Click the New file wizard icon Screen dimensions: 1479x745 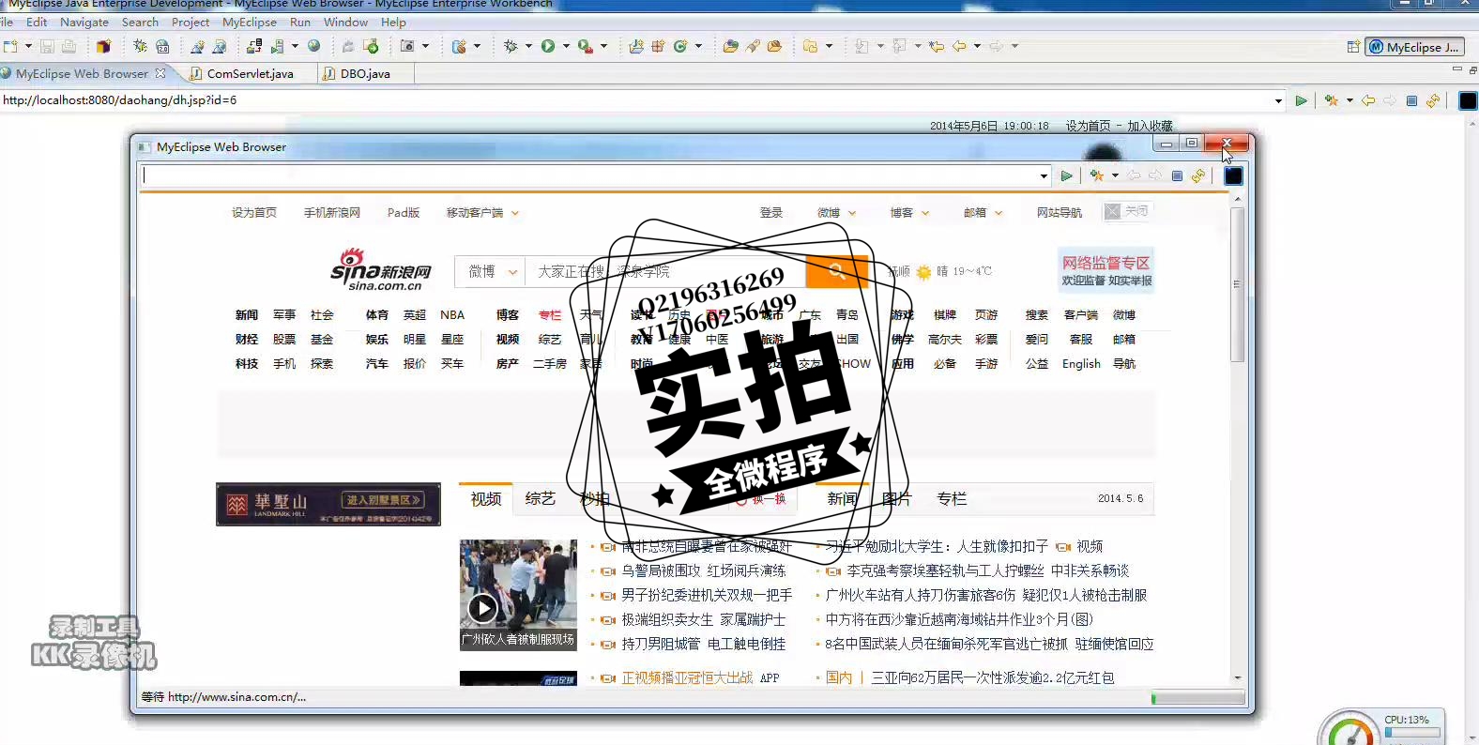[x=10, y=46]
